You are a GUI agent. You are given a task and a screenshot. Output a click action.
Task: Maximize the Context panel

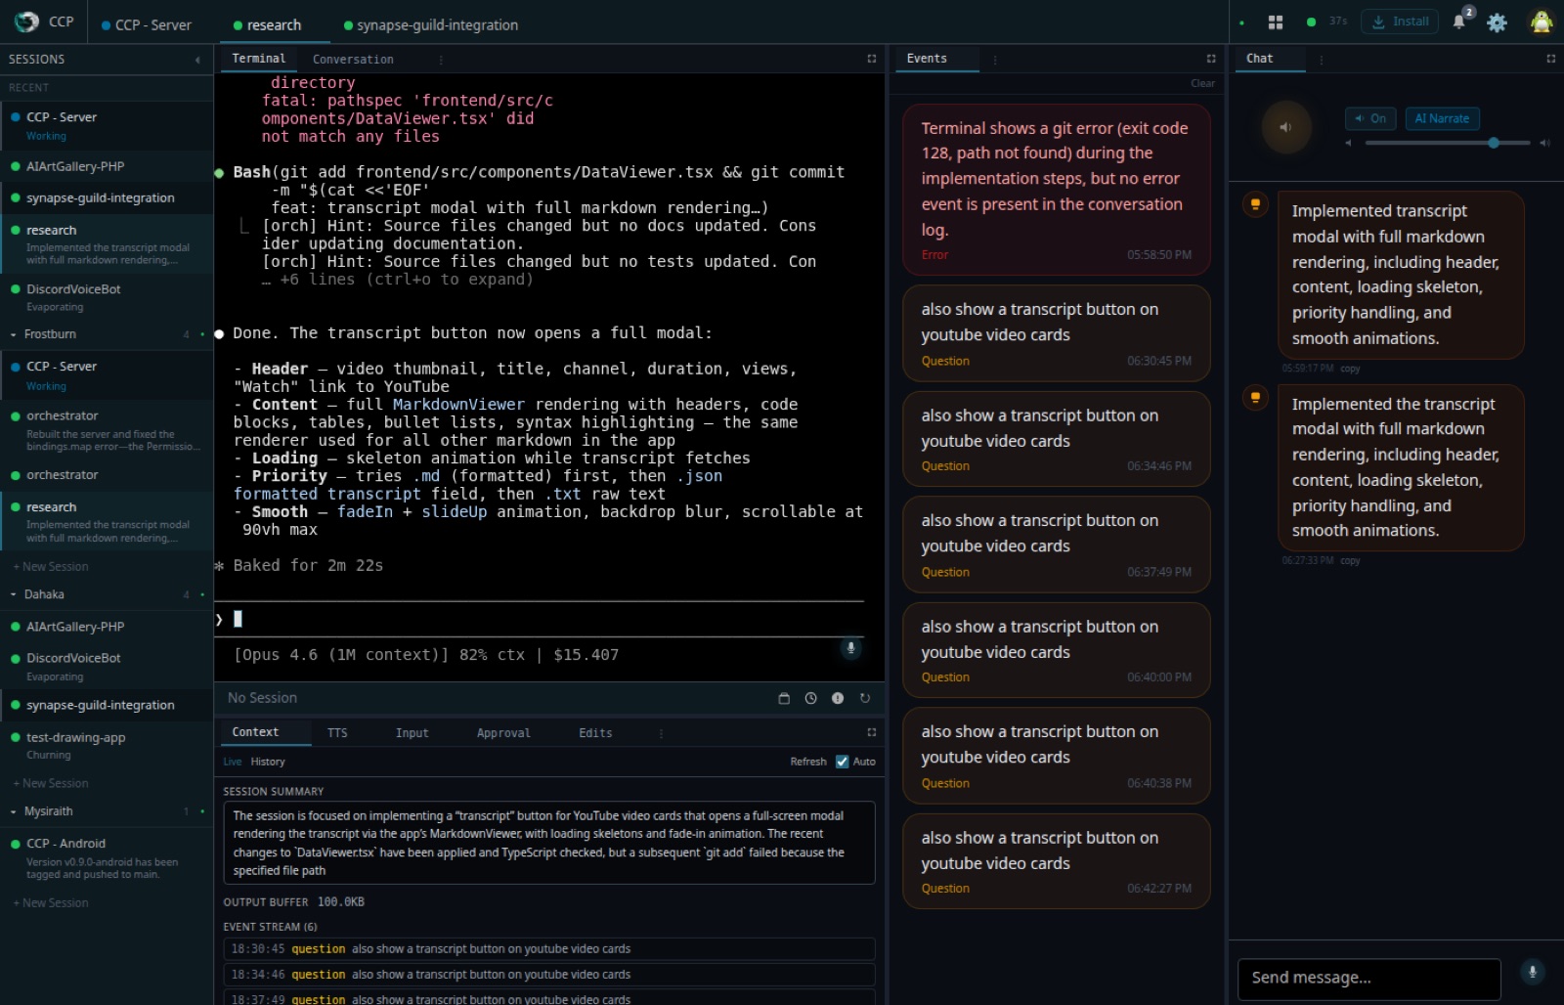pyautogui.click(x=871, y=732)
